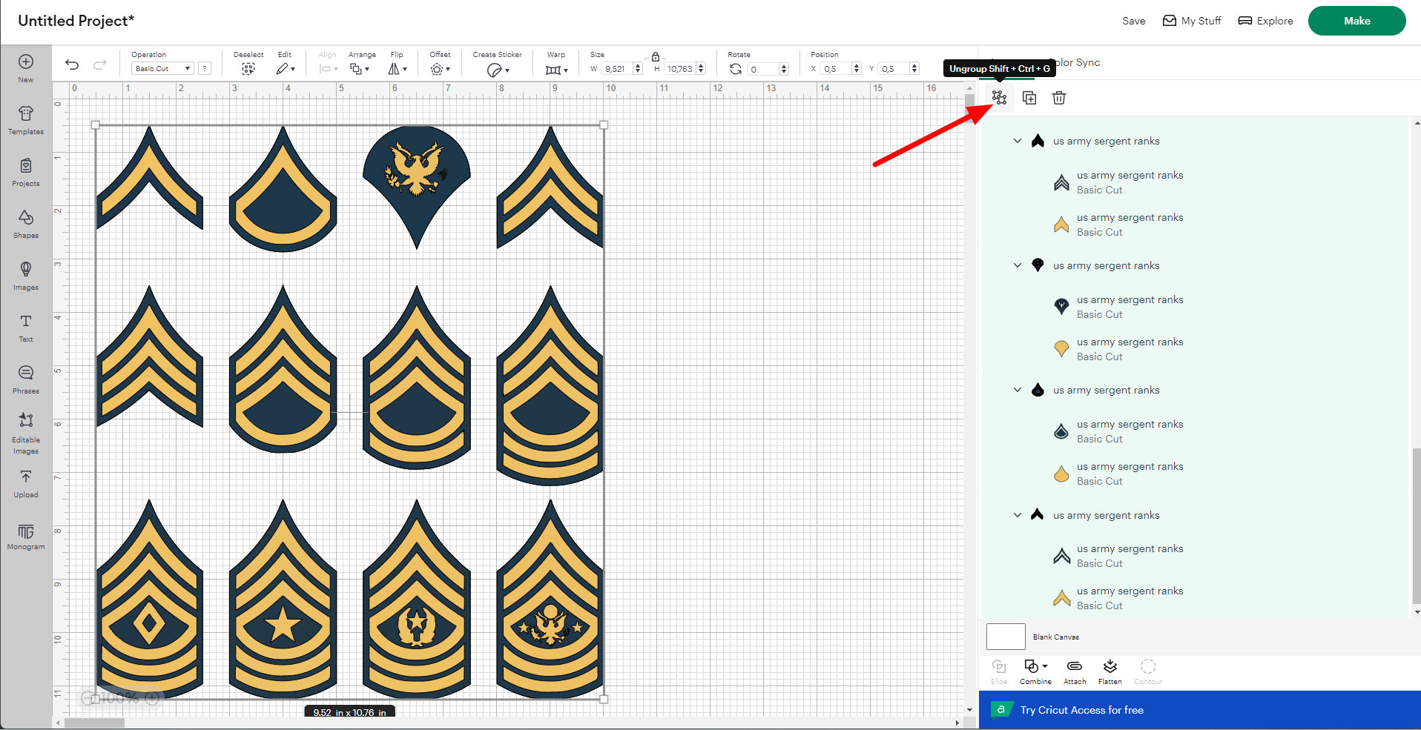This screenshot has height=730, width=1421.
Task: Select the Shapes tool in the sidebar
Action: pyautogui.click(x=26, y=225)
